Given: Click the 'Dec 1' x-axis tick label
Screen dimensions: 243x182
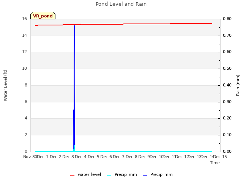Looking at the screenshot, I should click(43, 157).
